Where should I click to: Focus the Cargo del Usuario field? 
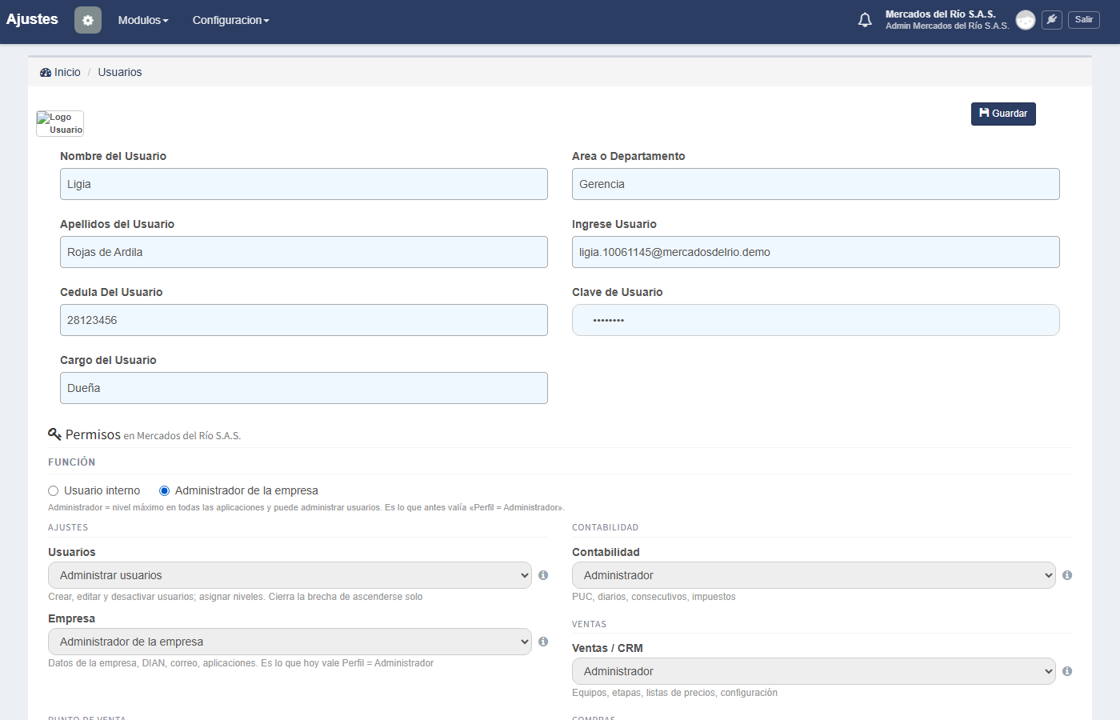click(304, 388)
